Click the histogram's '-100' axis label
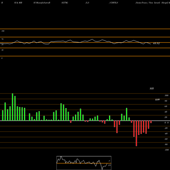170x170 pixels. click(x=167, y=150)
